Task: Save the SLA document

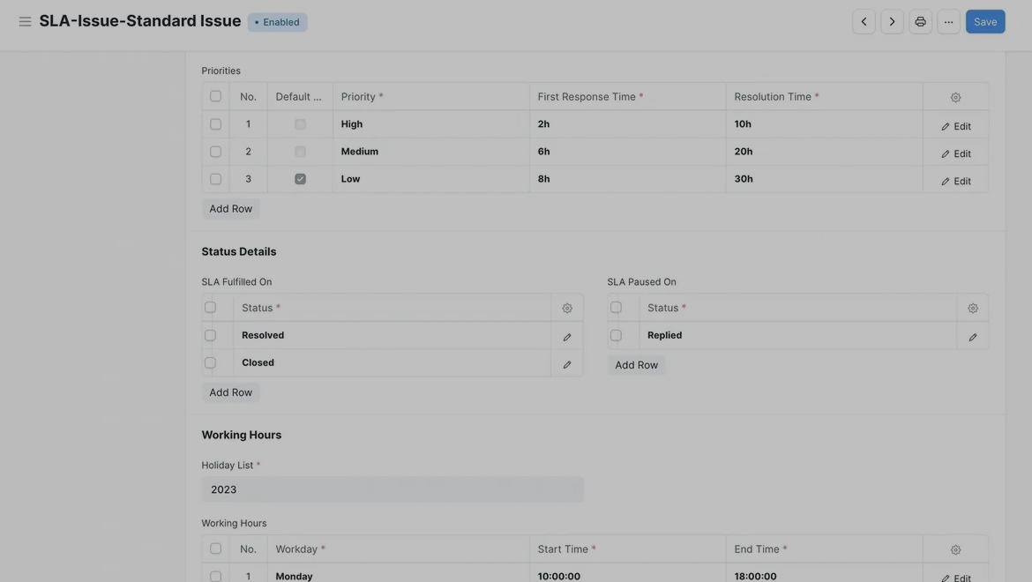Action: tap(984, 22)
